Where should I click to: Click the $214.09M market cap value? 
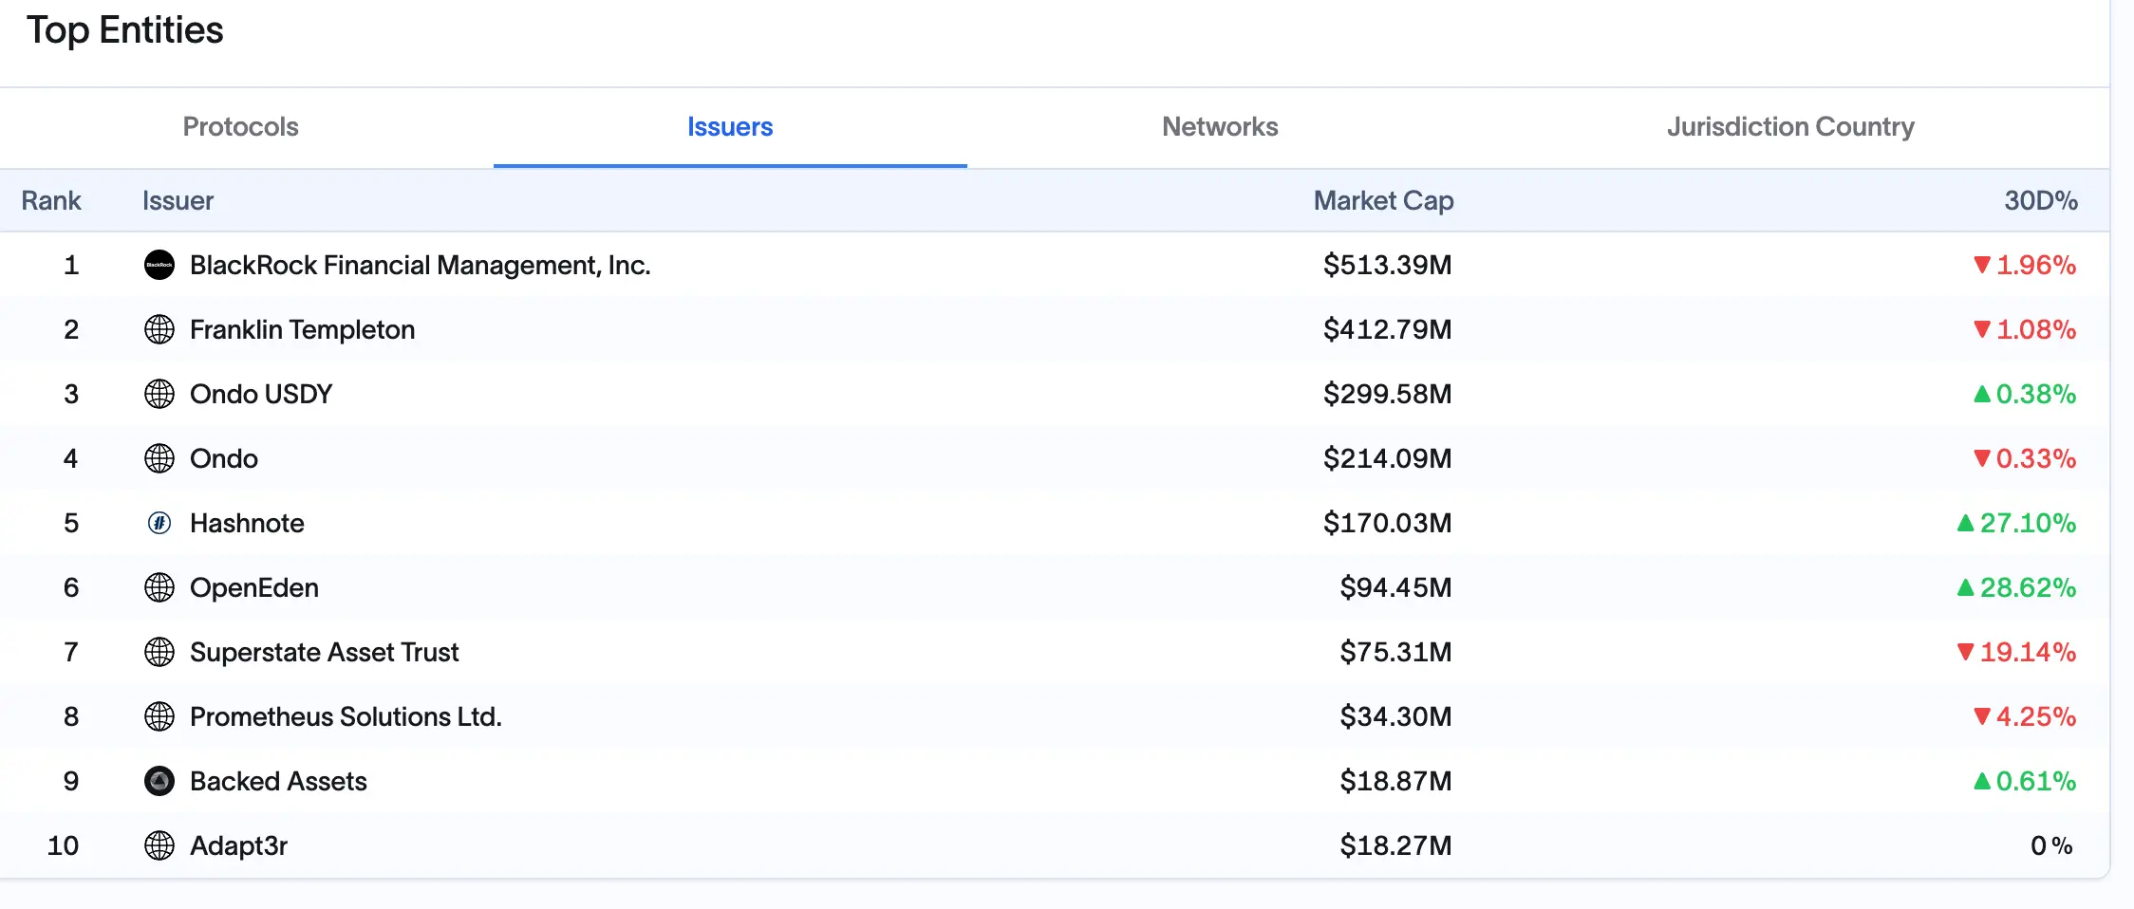coord(1387,459)
